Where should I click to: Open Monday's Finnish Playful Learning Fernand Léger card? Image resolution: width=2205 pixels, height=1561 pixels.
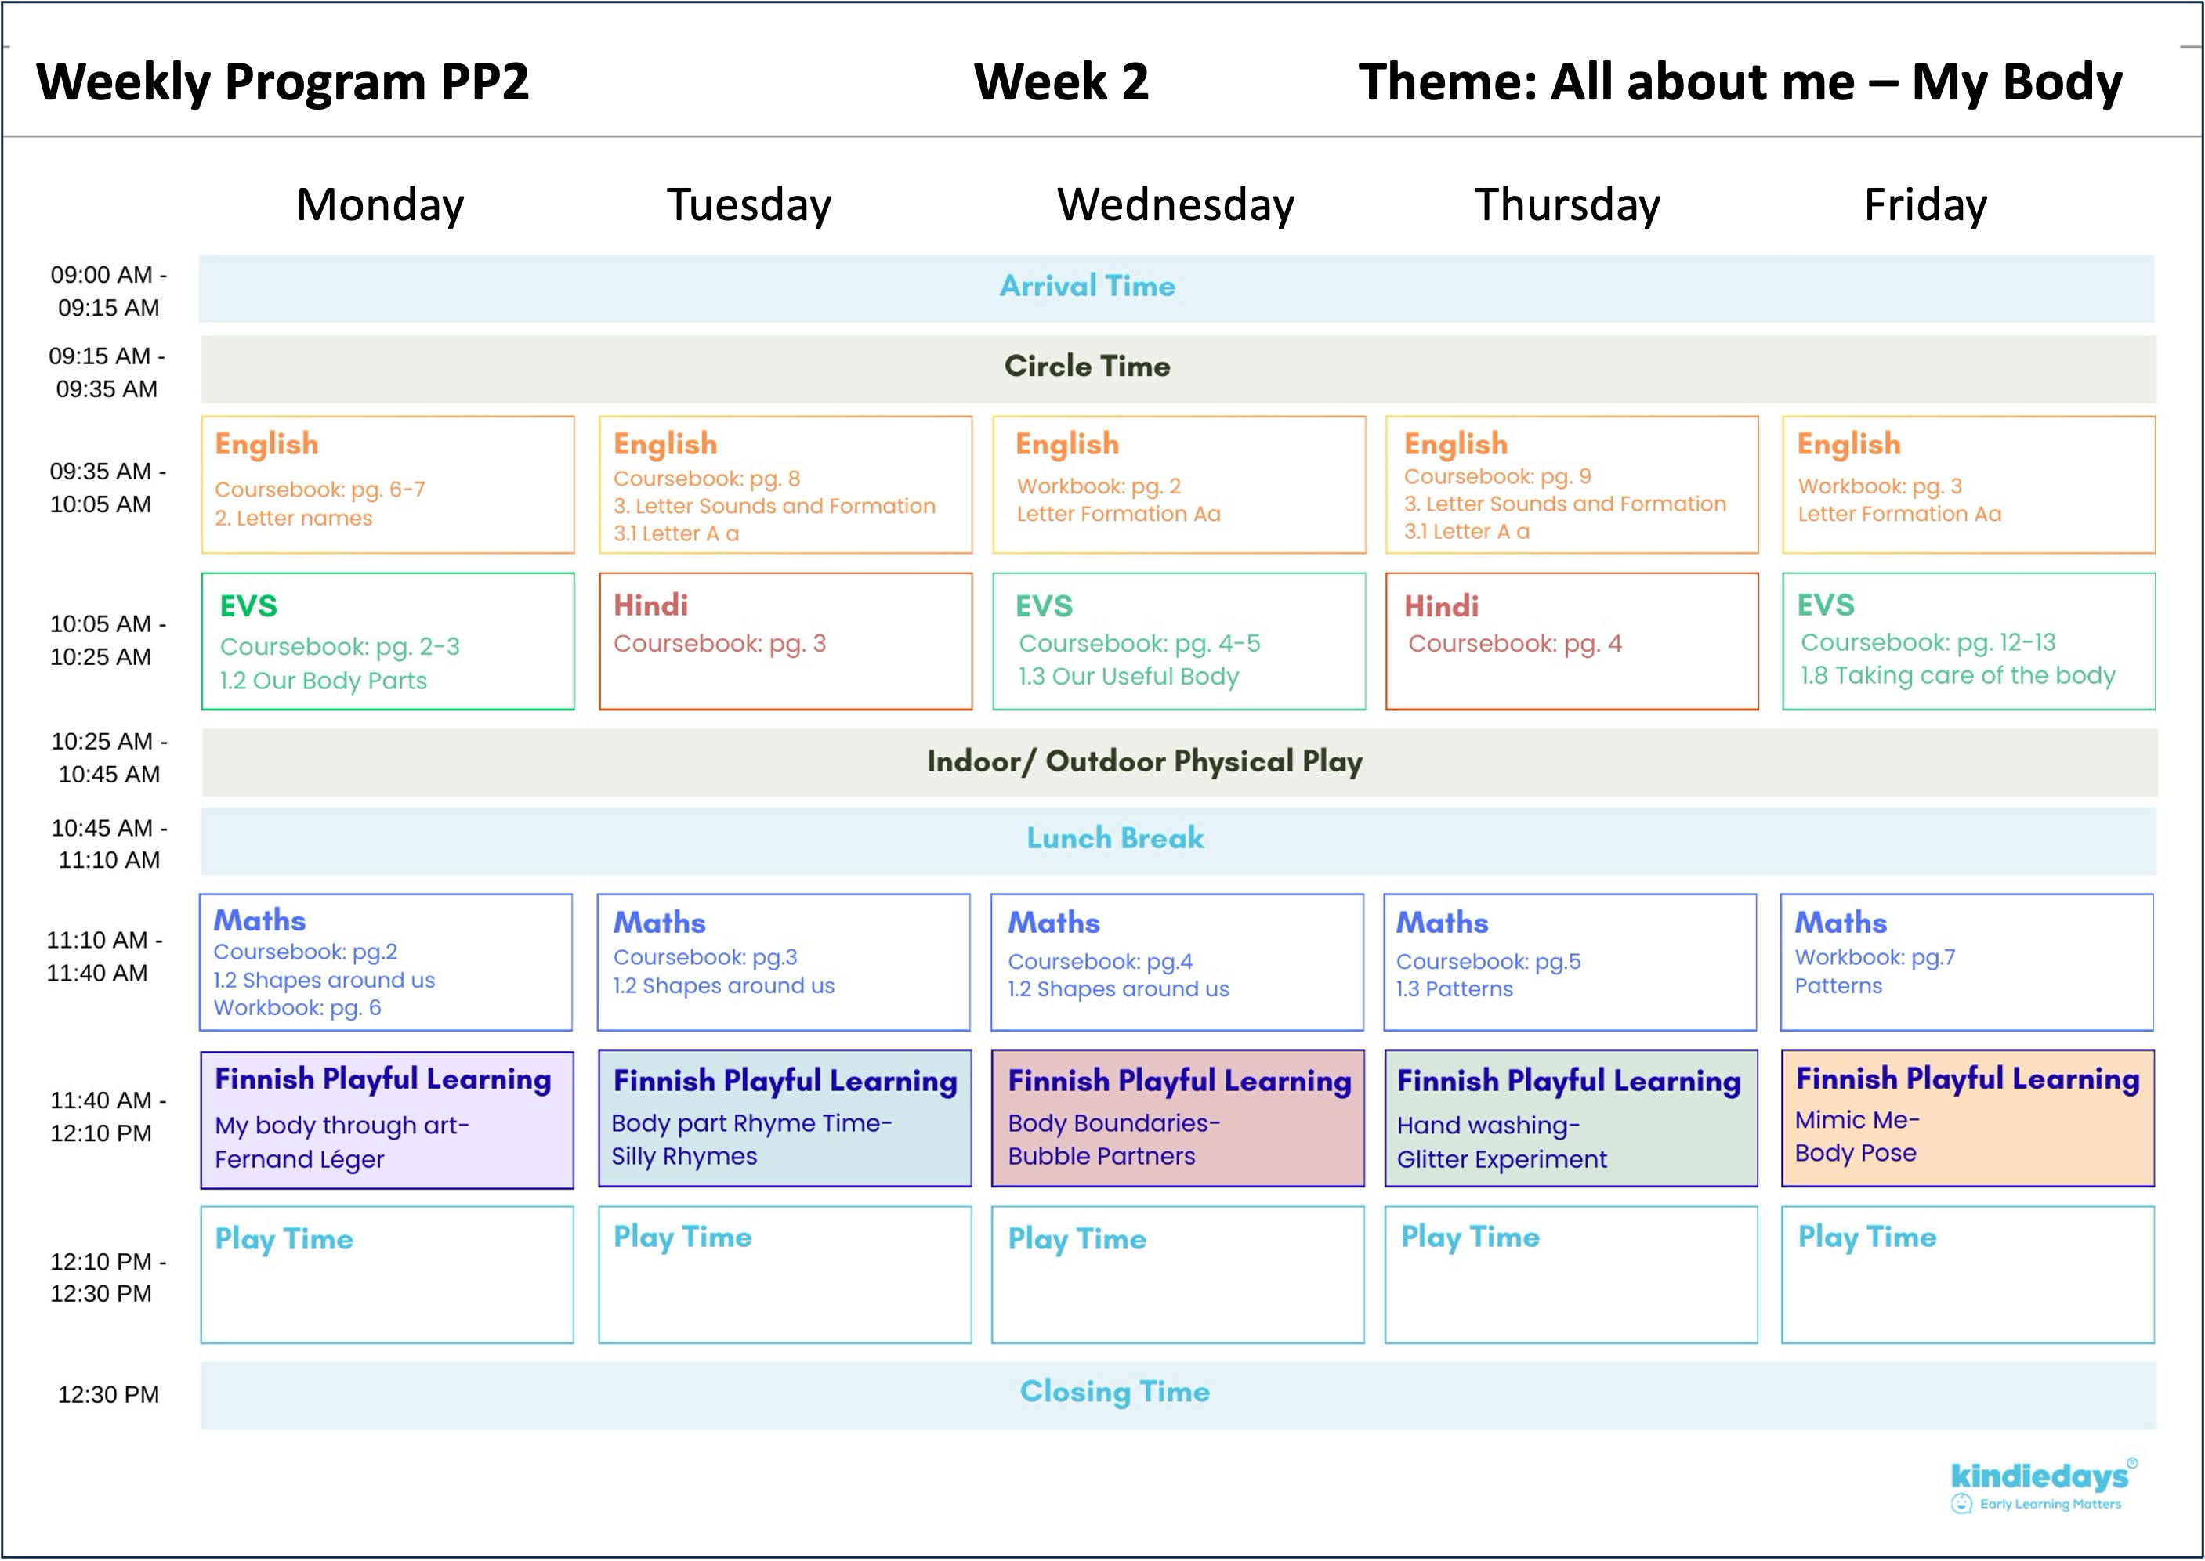tap(386, 1120)
